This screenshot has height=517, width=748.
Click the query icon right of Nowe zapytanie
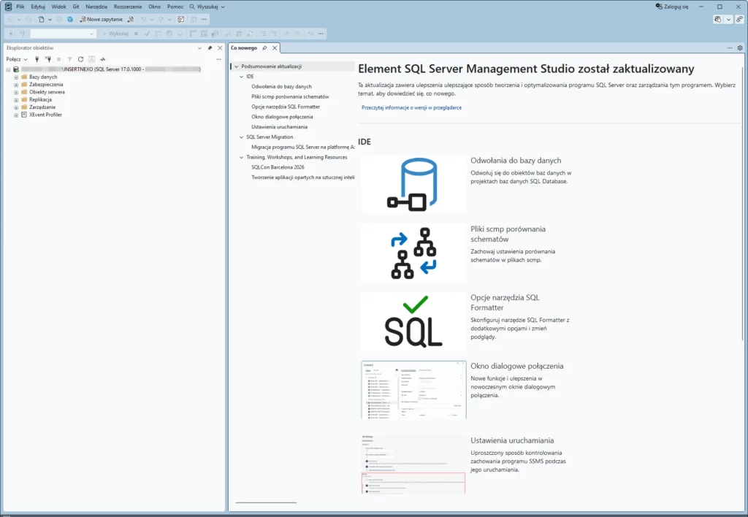131,20
